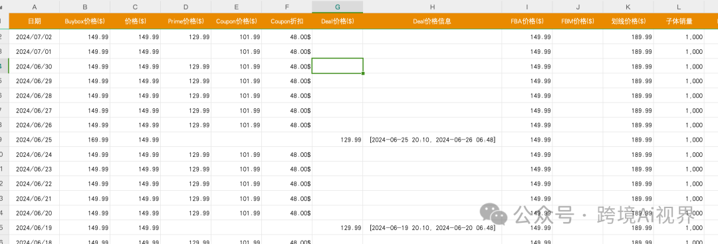Select date cell 2024/06/21
The image size is (718, 244).
pos(34,198)
